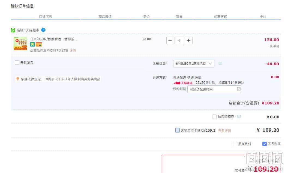Click the coupon amount ¥0.00

(x=273, y=117)
